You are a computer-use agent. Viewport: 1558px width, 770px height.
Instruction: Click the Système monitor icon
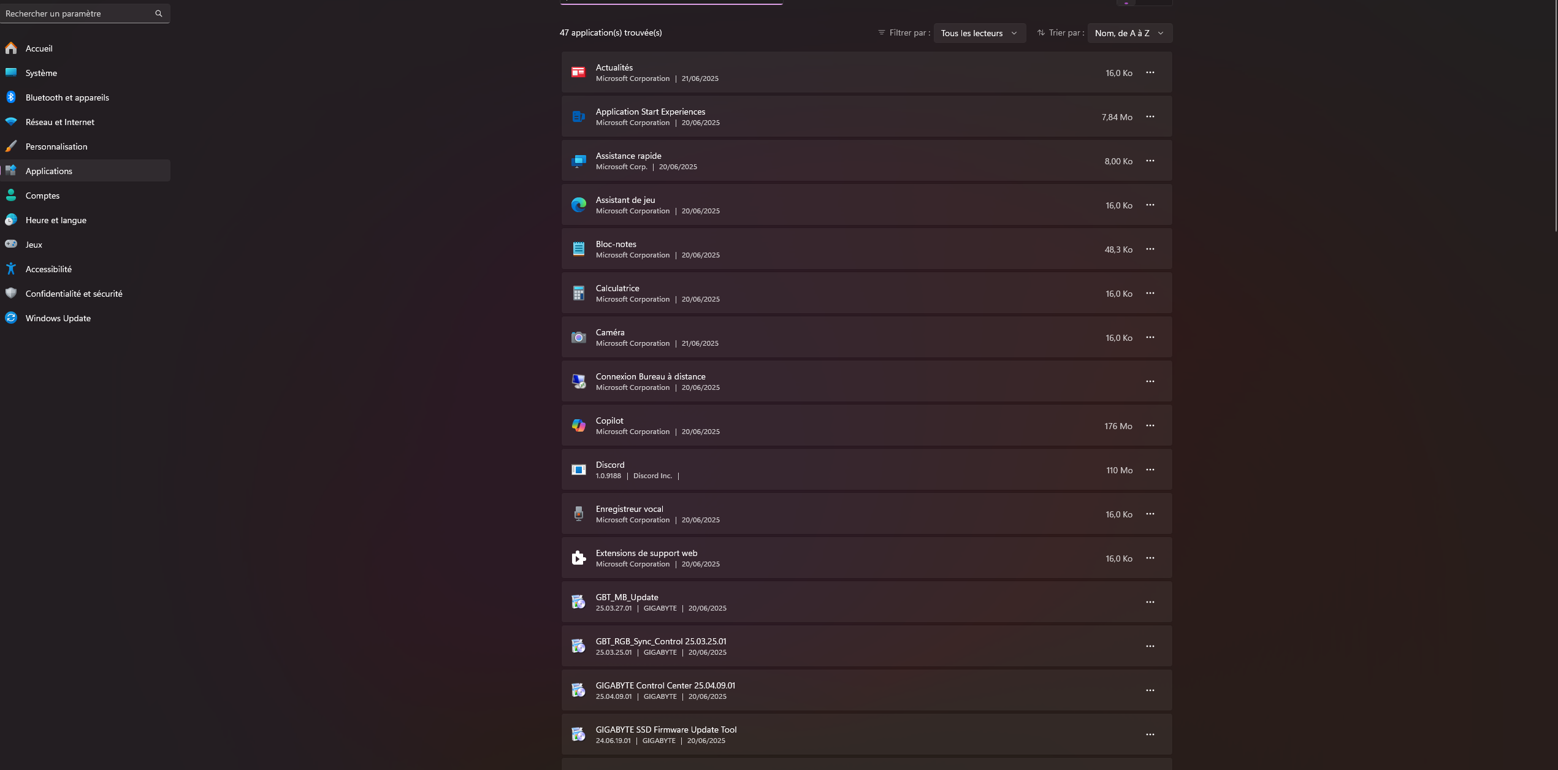click(11, 72)
